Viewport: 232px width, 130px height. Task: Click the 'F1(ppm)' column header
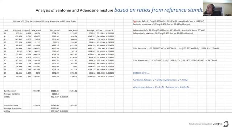[x=17, y=30]
